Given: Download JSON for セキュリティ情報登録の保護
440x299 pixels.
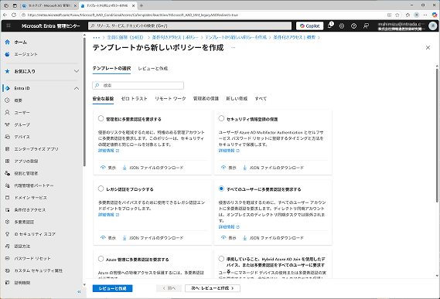Looking at the screenshot, I should pyautogui.click(x=273, y=168).
